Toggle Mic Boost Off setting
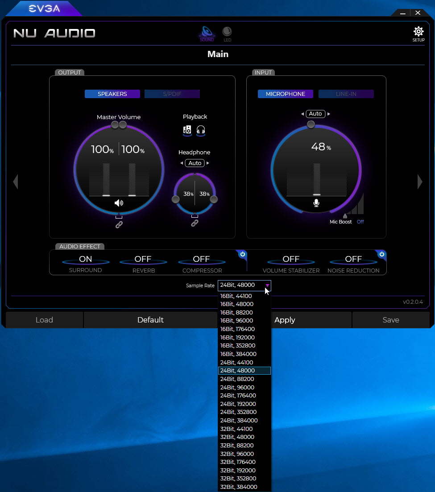The image size is (435, 492). point(360,222)
